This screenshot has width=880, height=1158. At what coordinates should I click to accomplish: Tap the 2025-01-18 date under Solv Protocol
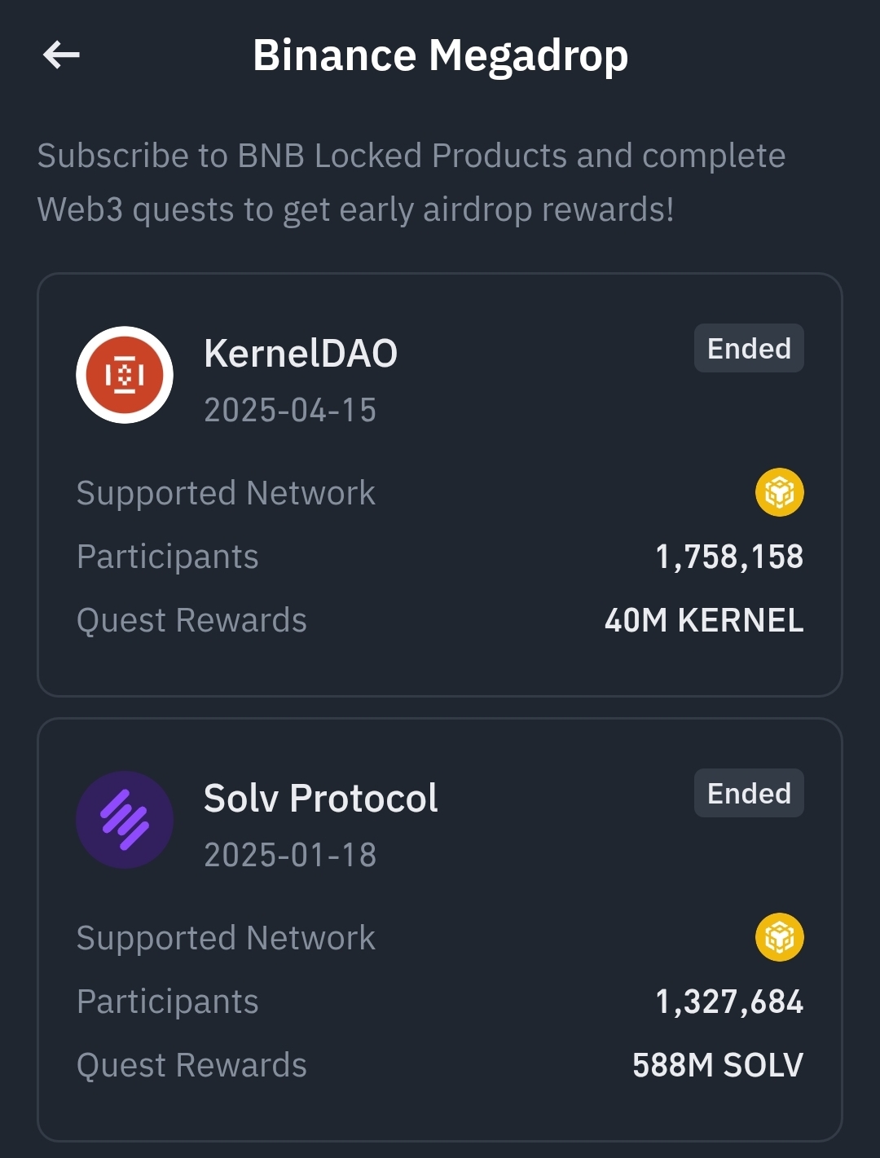point(290,855)
